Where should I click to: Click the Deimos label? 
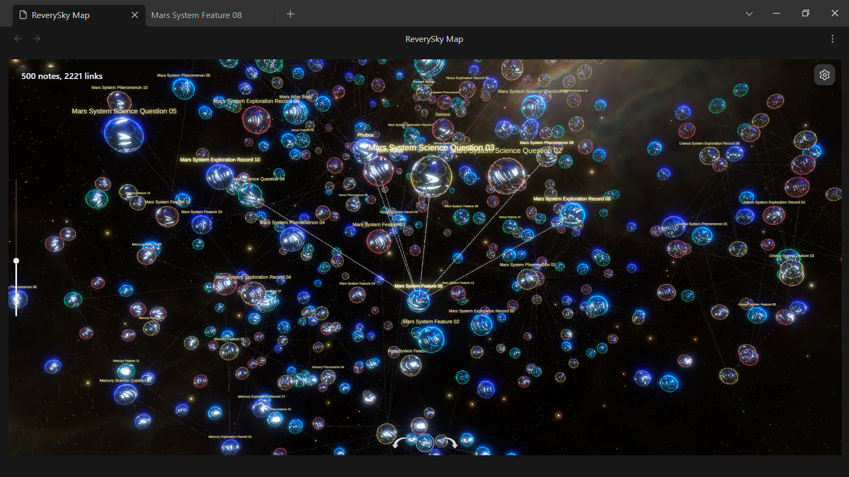443,114
